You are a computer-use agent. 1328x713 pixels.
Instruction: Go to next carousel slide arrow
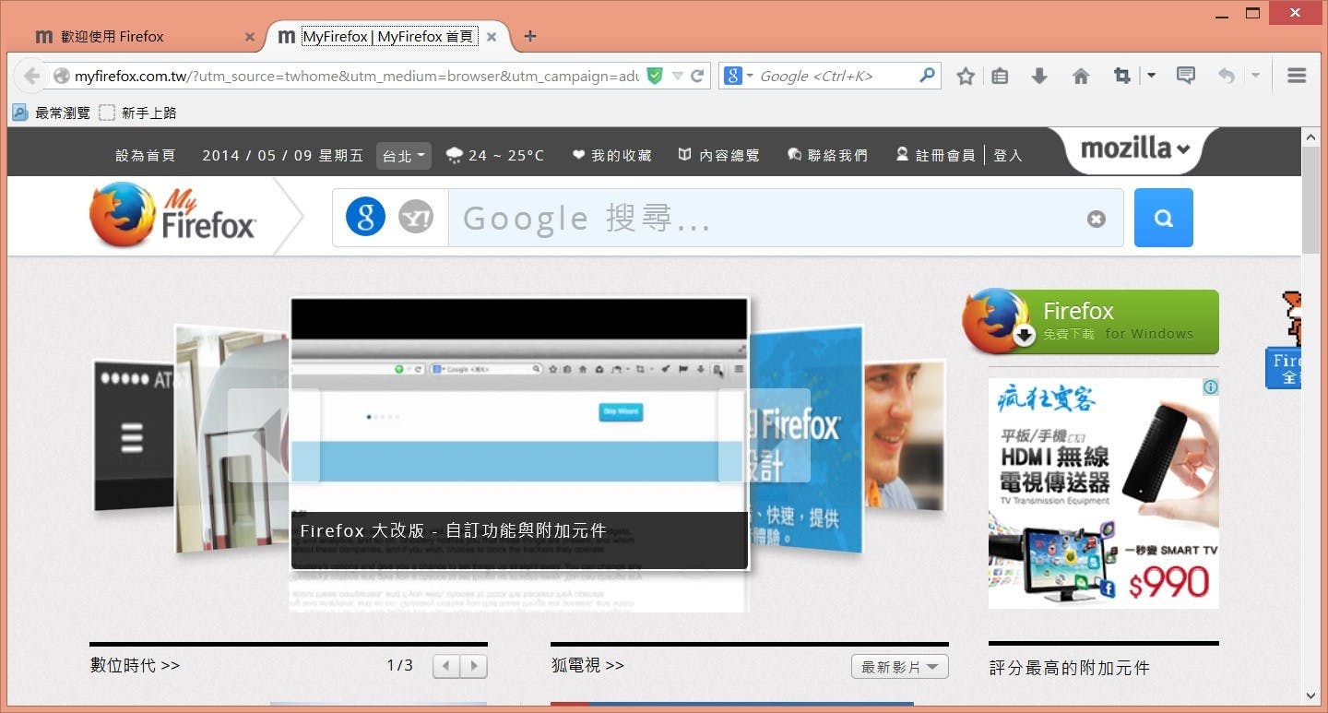tap(764, 435)
